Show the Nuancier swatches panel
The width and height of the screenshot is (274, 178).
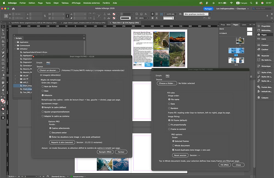coord(265,56)
